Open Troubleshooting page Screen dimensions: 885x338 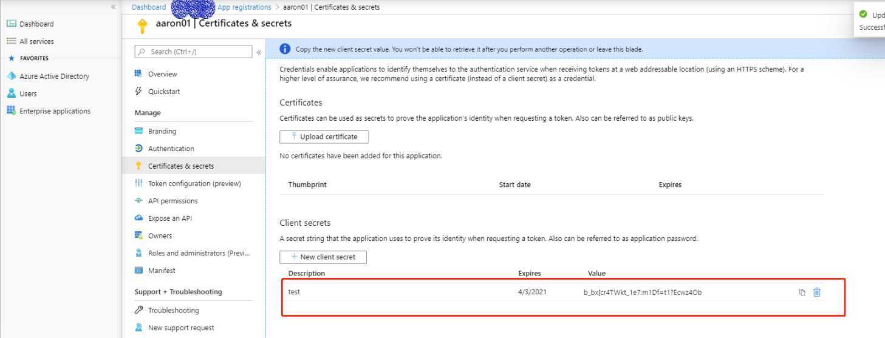coord(173,311)
